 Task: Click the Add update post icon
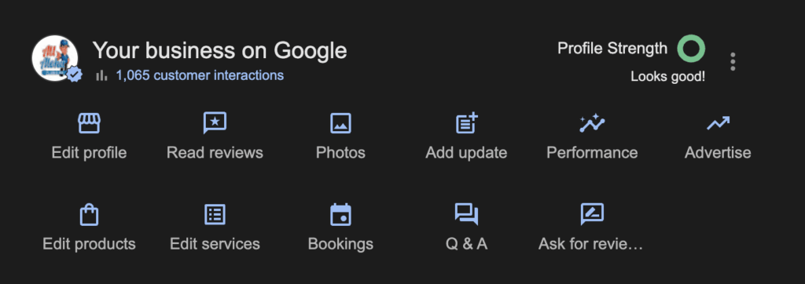coord(467,123)
